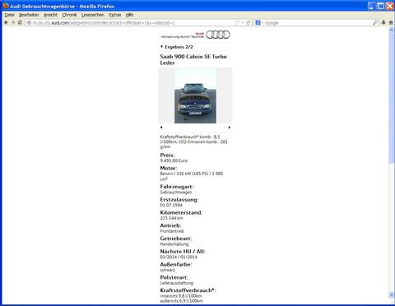Go to the Firefox home page icon
Viewport: 395px width, 306px height.
391,23
